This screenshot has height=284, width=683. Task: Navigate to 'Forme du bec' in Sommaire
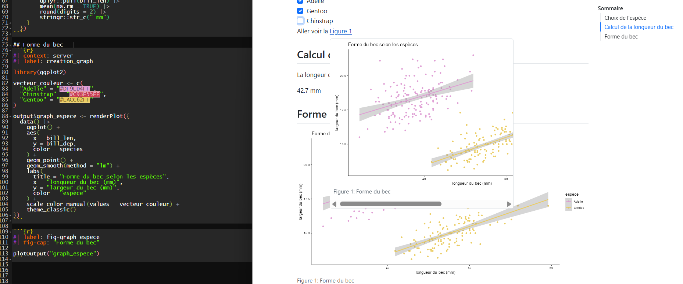point(621,37)
